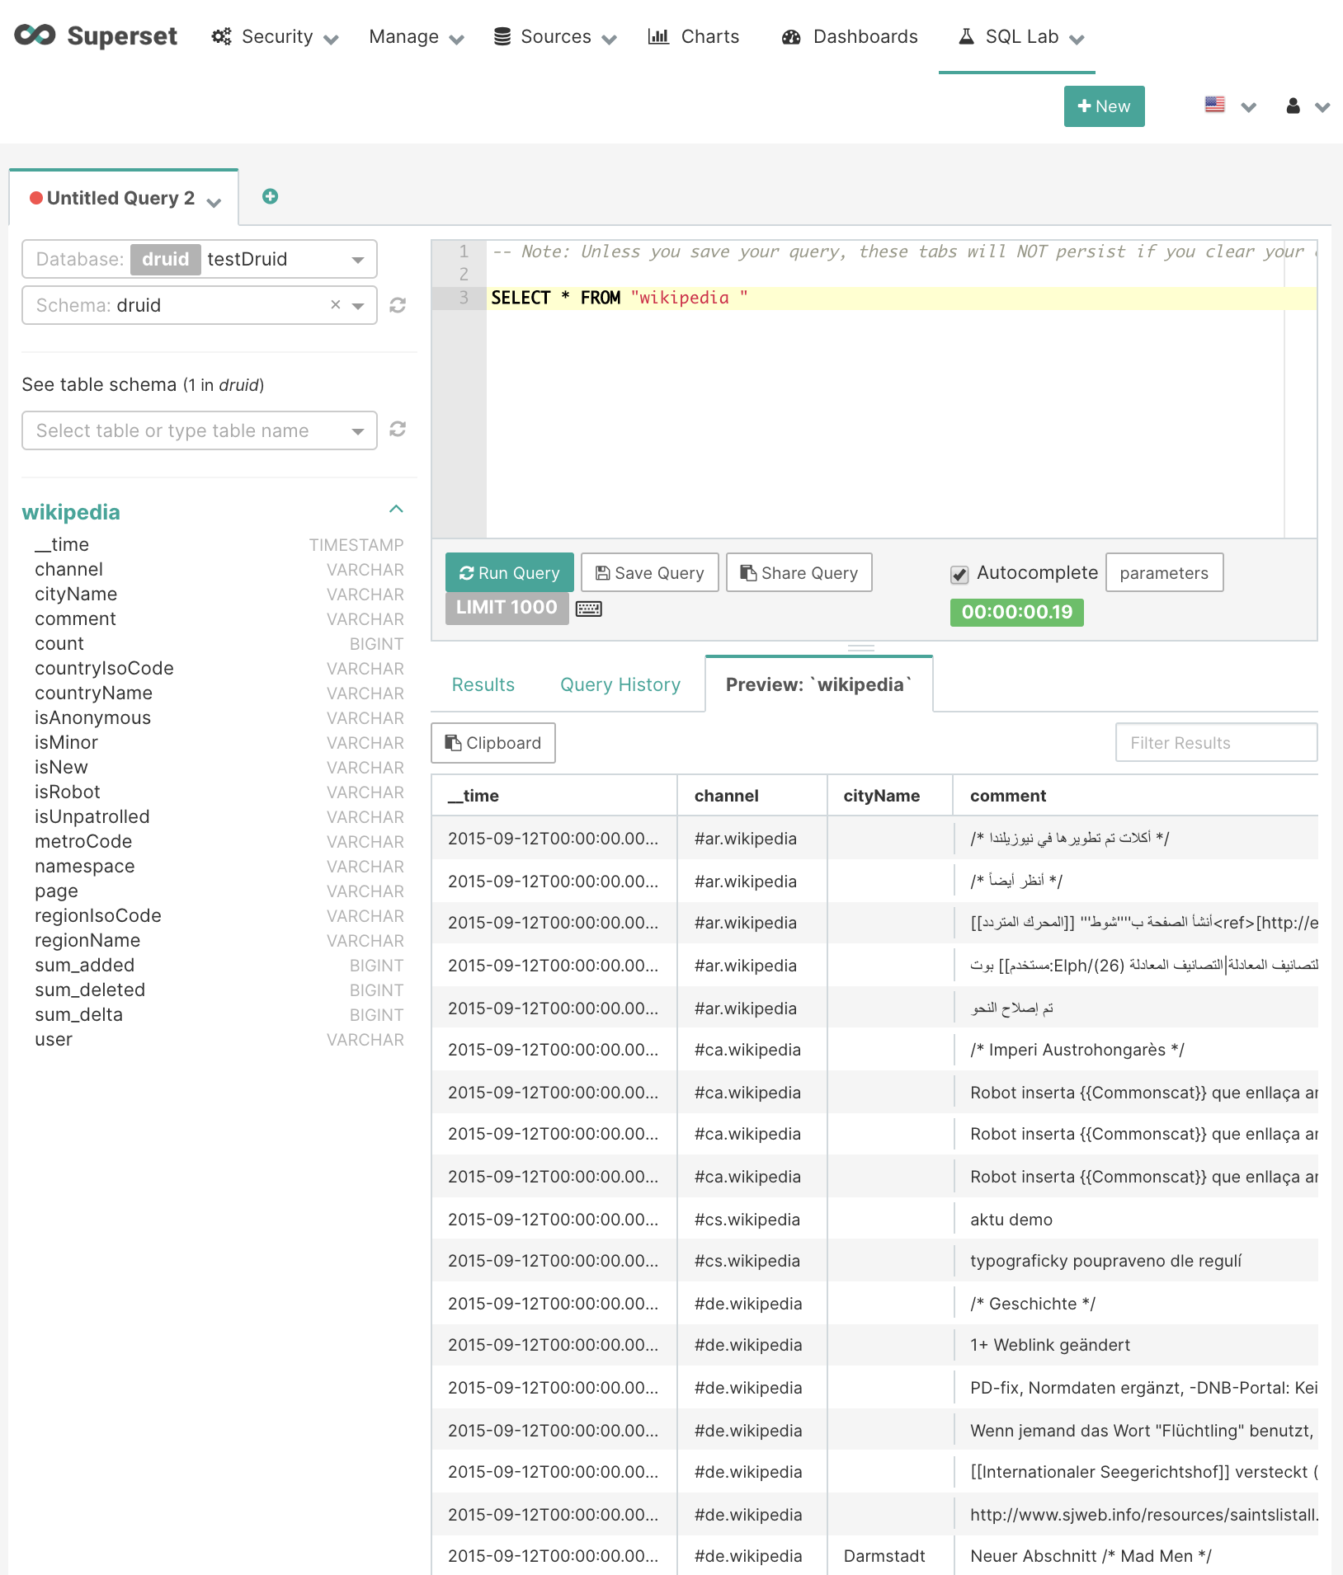This screenshot has height=1575, width=1343.
Task: Click the query timer 00:00:00.19
Action: tap(1017, 612)
